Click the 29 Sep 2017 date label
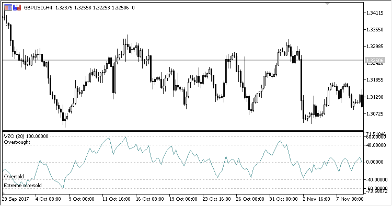This screenshot has width=392, height=206. tap(16, 199)
